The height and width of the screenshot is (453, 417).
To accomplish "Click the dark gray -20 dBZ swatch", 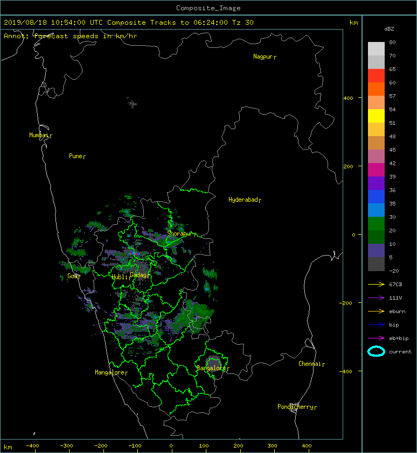I will [376, 264].
